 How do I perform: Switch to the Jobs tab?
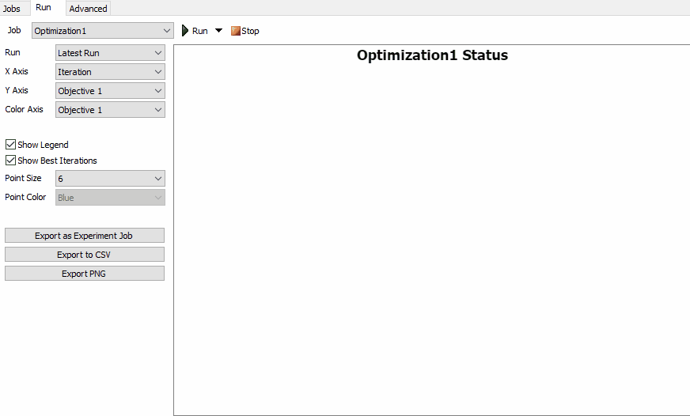coord(12,9)
